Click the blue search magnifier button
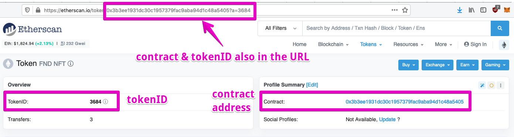 click(500, 28)
